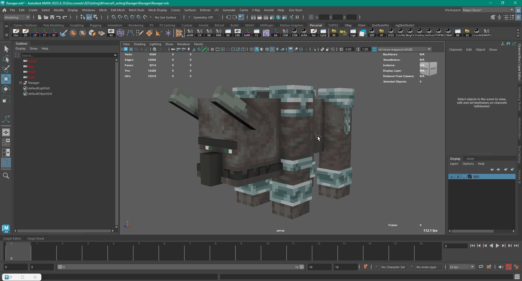Toggle the Channel Box layer editor icon
Screen dimensions: 522x281
(518, 17)
